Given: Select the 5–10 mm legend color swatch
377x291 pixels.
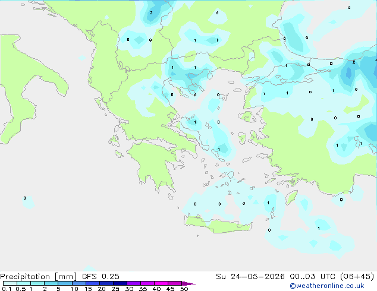Looking at the screenshot, I should 65,283.
